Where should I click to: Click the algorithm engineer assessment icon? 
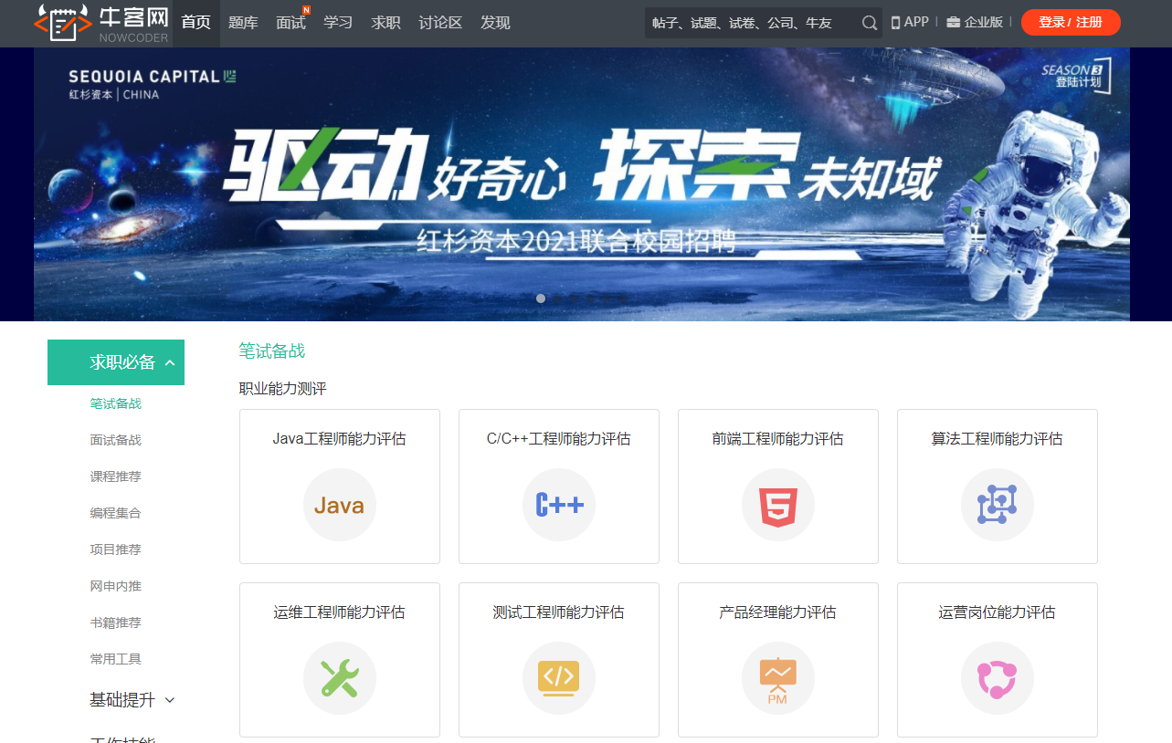point(998,505)
